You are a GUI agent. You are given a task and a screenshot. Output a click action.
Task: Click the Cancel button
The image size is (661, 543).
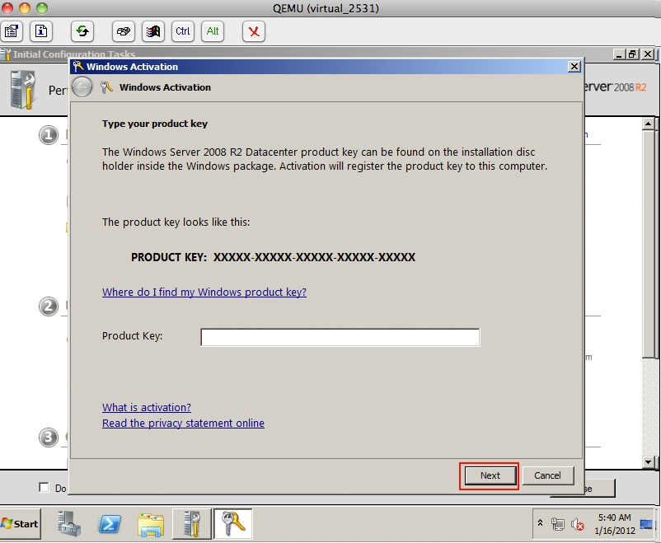pyautogui.click(x=547, y=475)
